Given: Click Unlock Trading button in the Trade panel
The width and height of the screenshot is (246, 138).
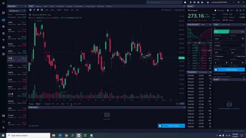Looking at the screenshot, I should (x=229, y=70).
